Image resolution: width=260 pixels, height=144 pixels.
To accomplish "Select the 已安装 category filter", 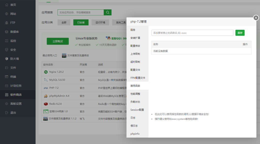I will click(x=81, y=22).
